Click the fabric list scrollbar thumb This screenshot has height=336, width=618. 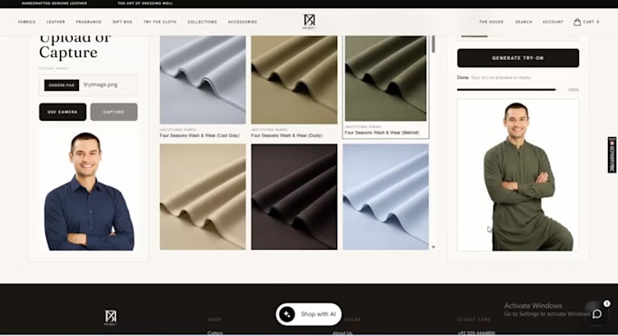tap(434, 44)
